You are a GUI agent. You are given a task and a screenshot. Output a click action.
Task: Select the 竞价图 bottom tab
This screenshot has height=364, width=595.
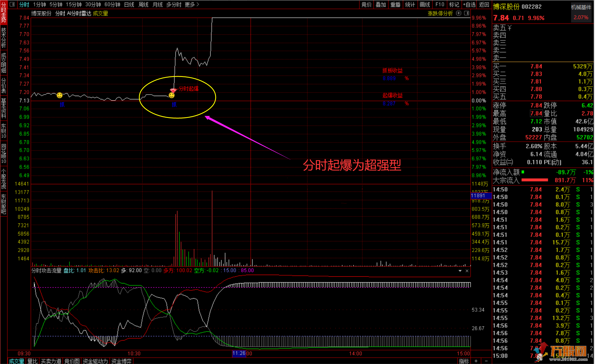coord(72,361)
